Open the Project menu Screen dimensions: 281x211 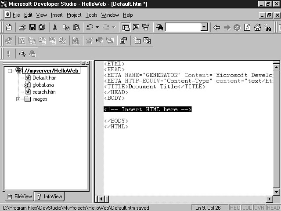[x=74, y=15]
